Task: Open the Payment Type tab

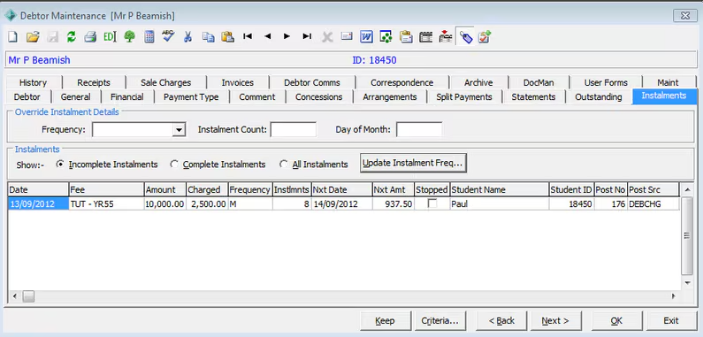Action: tap(191, 97)
